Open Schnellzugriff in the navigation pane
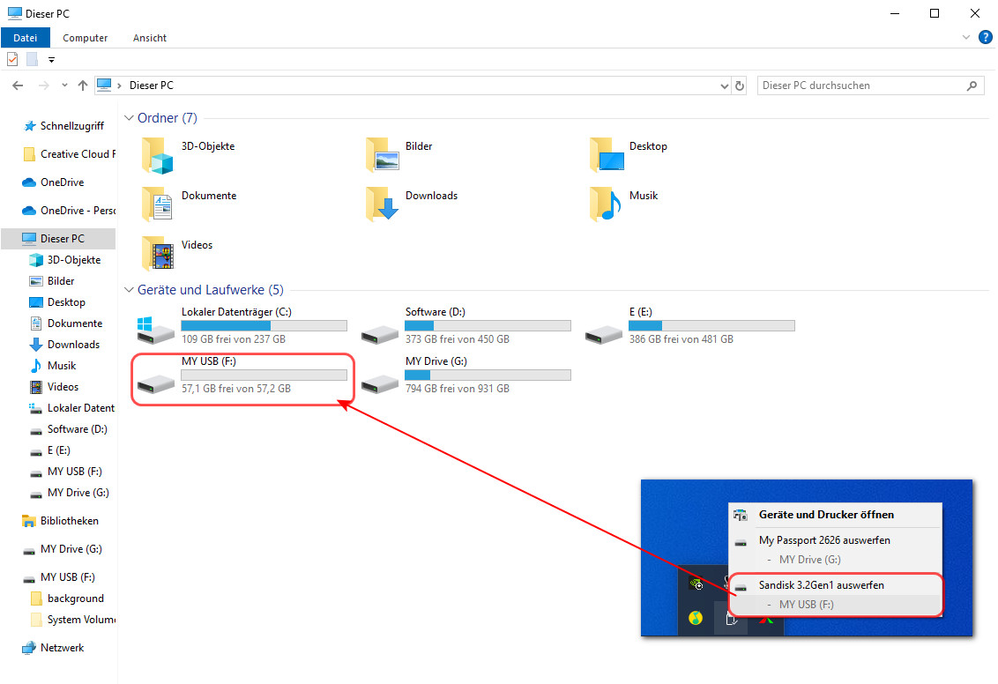 coord(63,126)
